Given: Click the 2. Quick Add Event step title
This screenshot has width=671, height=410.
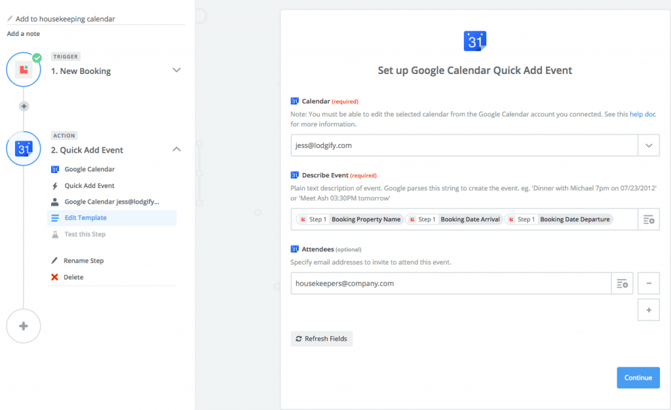Looking at the screenshot, I should [x=87, y=150].
